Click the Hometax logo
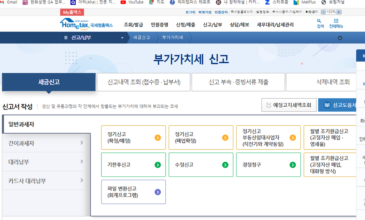 [86, 24]
